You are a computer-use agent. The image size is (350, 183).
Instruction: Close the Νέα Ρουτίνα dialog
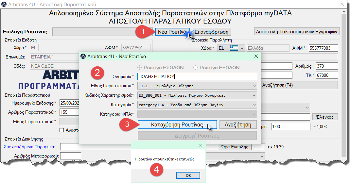coord(256,57)
